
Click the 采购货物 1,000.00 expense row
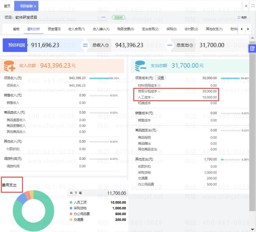[177, 173]
